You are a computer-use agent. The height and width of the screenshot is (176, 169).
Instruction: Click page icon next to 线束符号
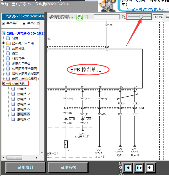[x=8, y=58]
